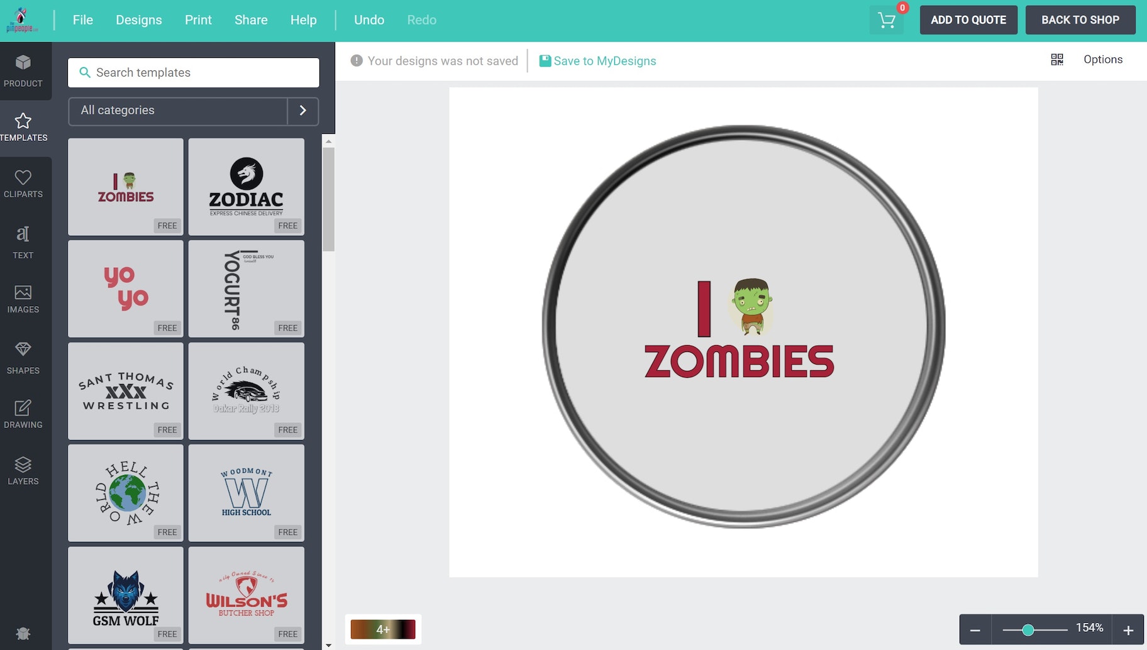Click the QR code icon
This screenshot has width=1147, height=650.
(1057, 60)
